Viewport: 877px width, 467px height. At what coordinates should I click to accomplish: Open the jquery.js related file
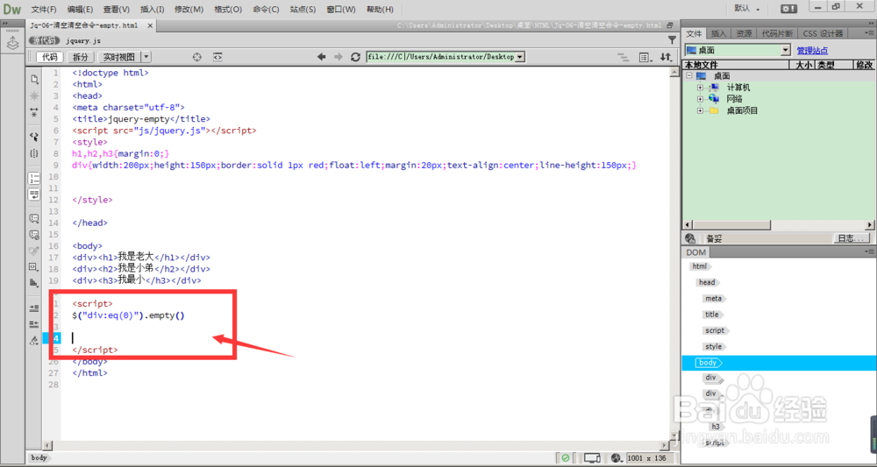click(x=83, y=40)
